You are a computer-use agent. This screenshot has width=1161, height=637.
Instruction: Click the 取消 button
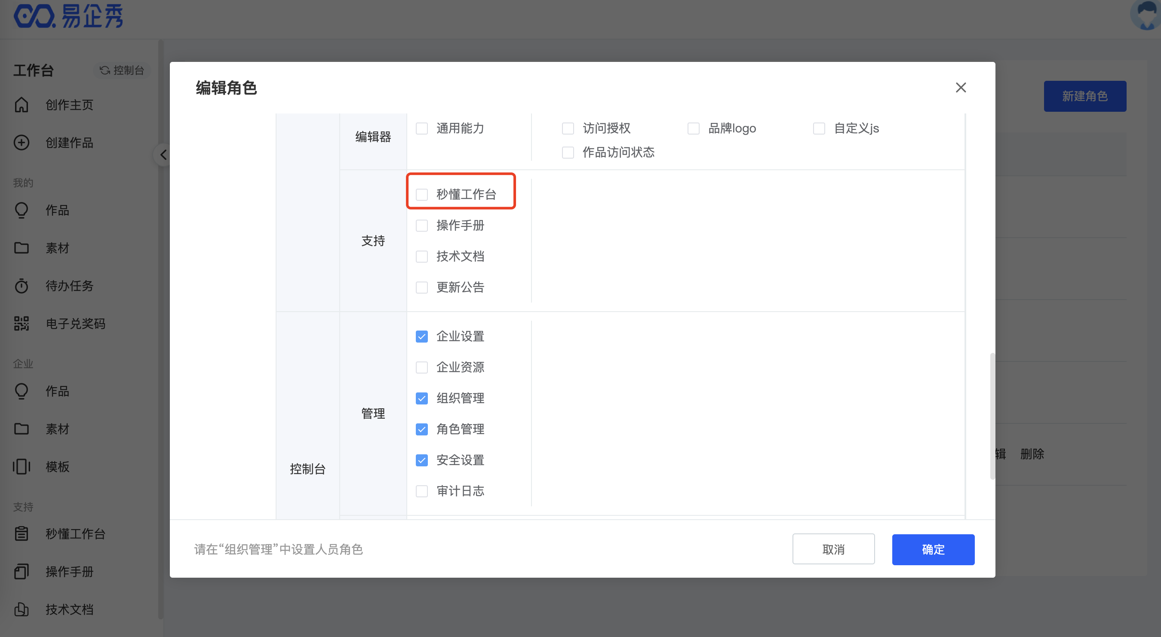click(x=833, y=549)
